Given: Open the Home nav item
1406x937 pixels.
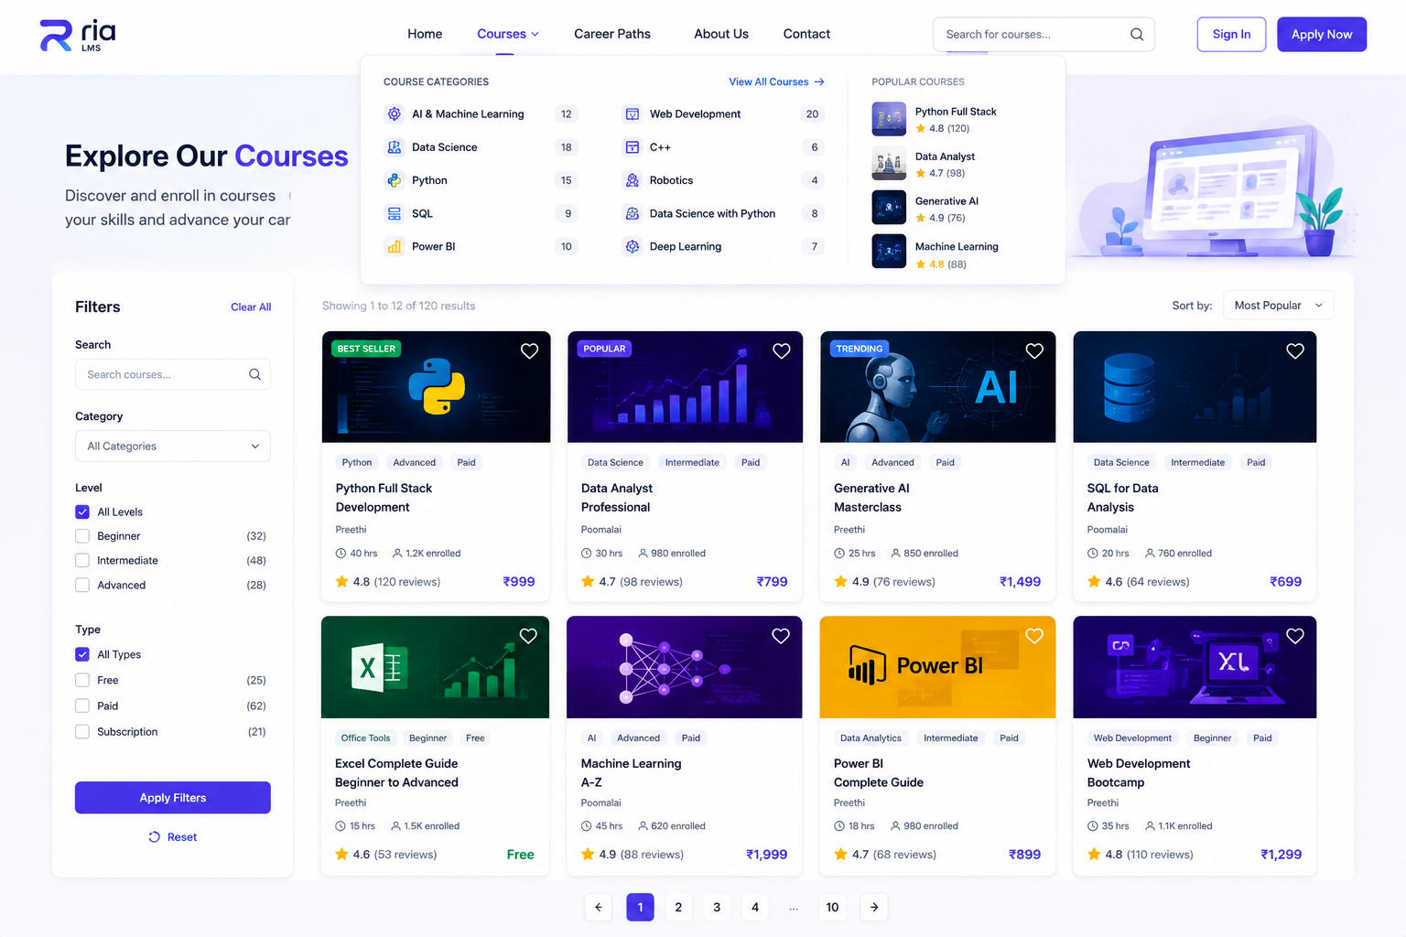Looking at the screenshot, I should pyautogui.click(x=425, y=34).
